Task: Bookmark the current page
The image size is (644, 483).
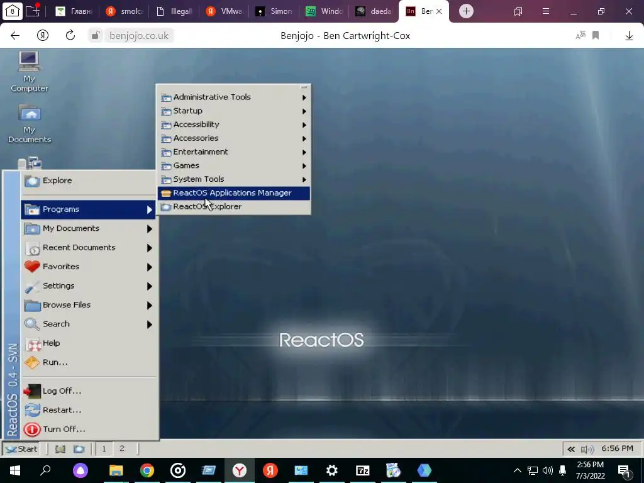Action: pos(596,36)
